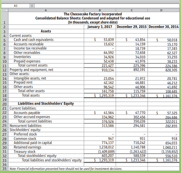Select the 'Total assets' label cell in row 18
The width and height of the screenshot is (181, 173).
pyautogui.click(x=46, y=96)
